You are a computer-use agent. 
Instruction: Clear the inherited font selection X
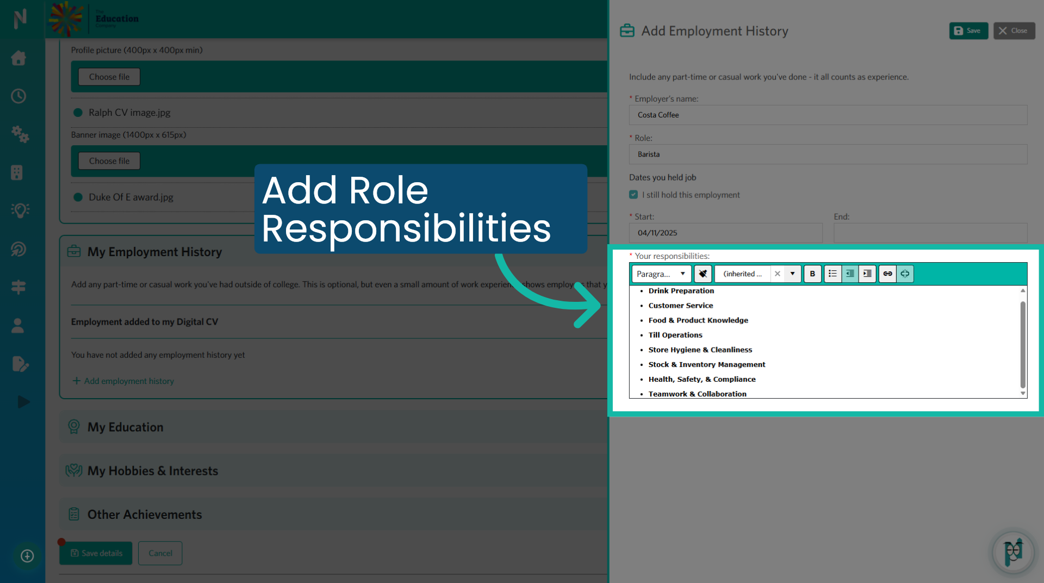pyautogui.click(x=778, y=274)
